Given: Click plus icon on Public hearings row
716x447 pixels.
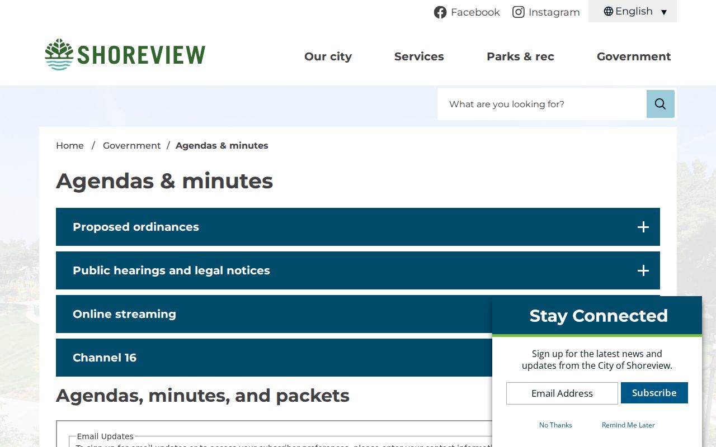Looking at the screenshot, I should 643,270.
